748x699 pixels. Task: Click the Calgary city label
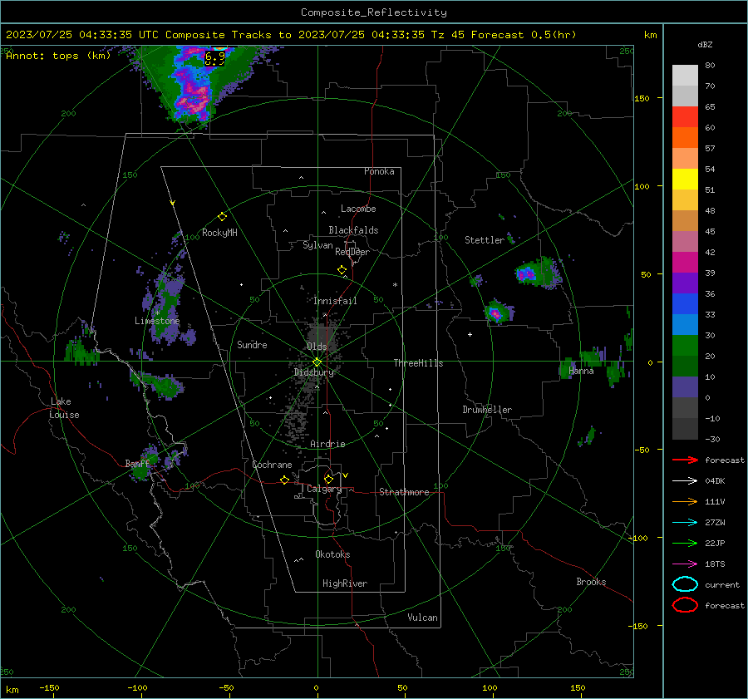coord(324,489)
